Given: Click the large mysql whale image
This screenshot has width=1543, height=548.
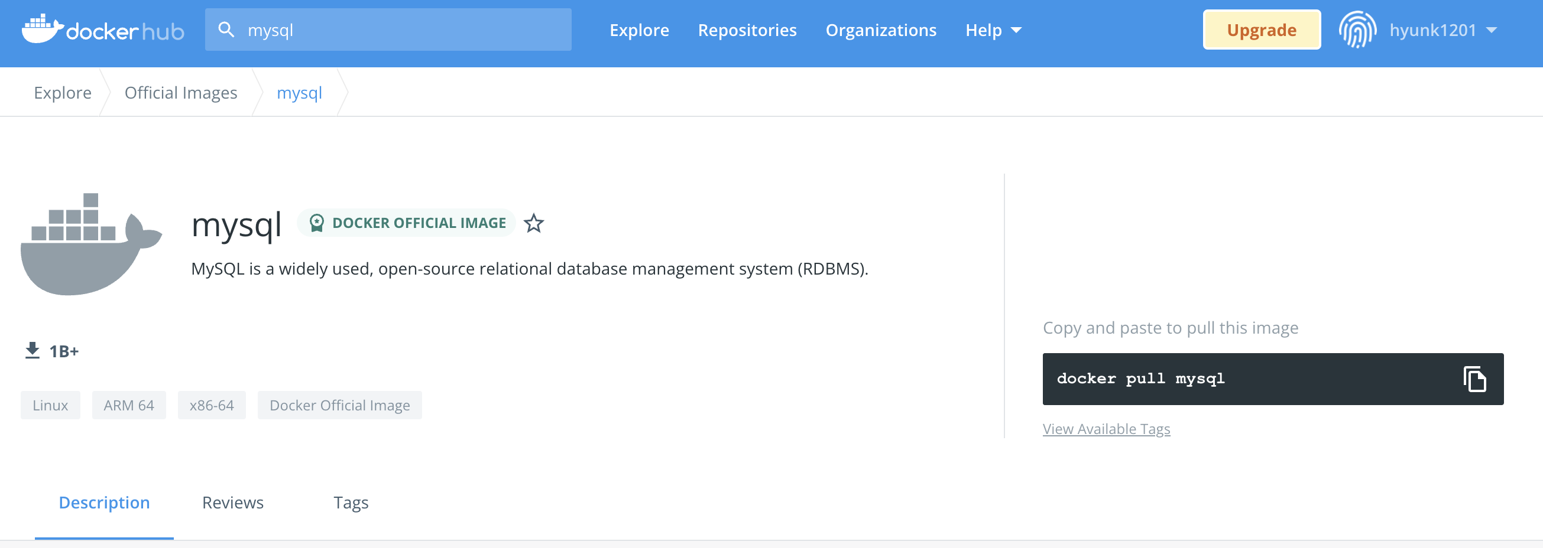Looking at the screenshot, I should [91, 243].
